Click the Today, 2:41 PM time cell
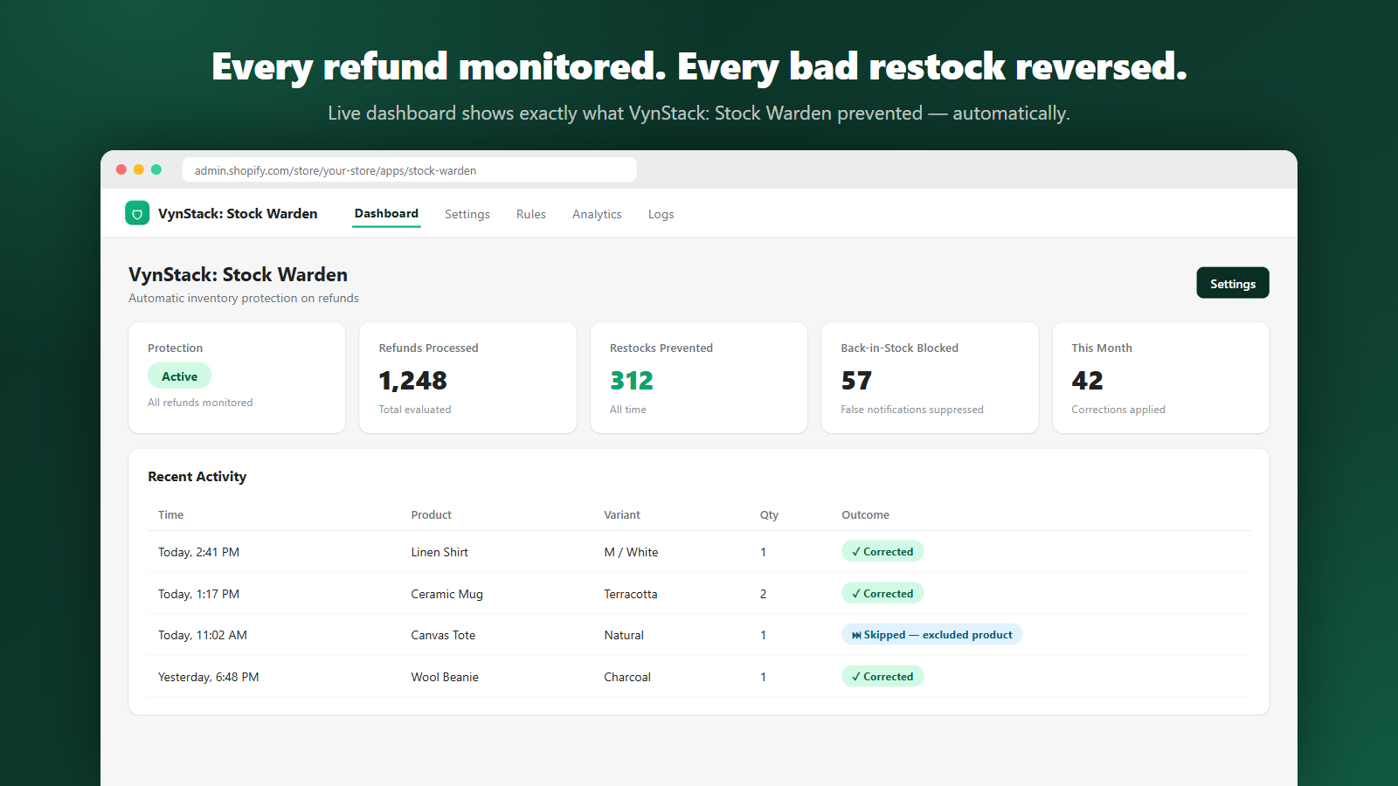 198,552
